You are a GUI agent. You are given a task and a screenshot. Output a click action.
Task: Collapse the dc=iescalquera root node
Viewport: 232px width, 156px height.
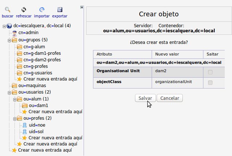coord(4,26)
